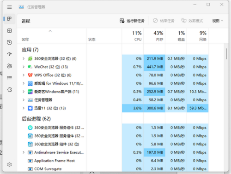Click the WPS Office app icon
Image resolution: width=231 pixels, height=174 pixels.
(x=30, y=75)
